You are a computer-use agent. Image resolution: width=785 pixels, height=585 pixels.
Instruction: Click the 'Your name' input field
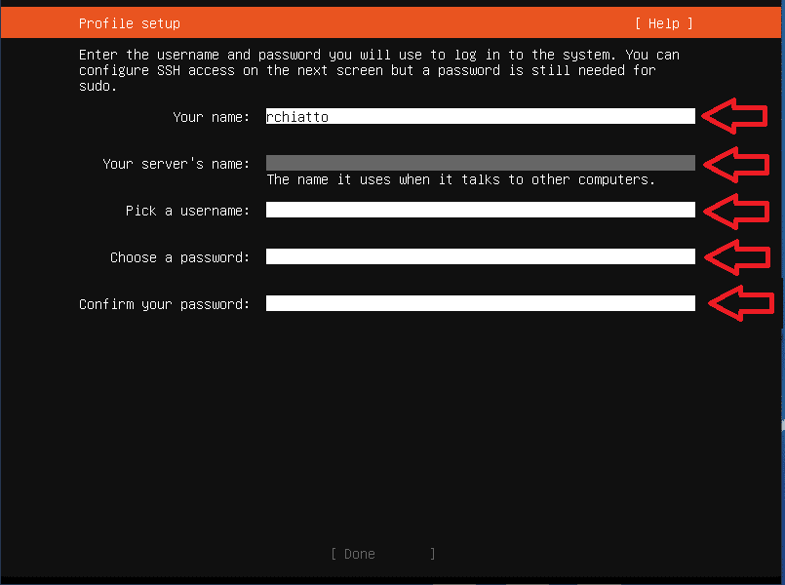[480, 116]
